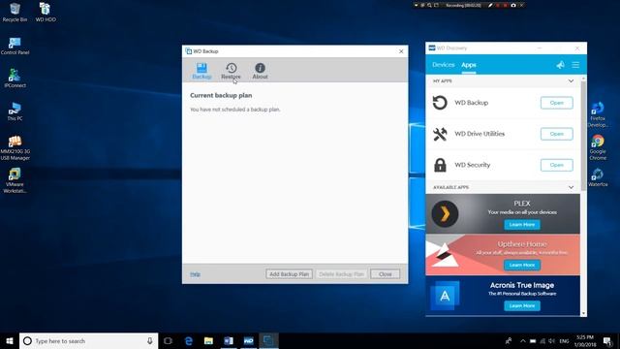Switch to the Restore tab
Screen dimensions: 620x349
[x=231, y=71]
